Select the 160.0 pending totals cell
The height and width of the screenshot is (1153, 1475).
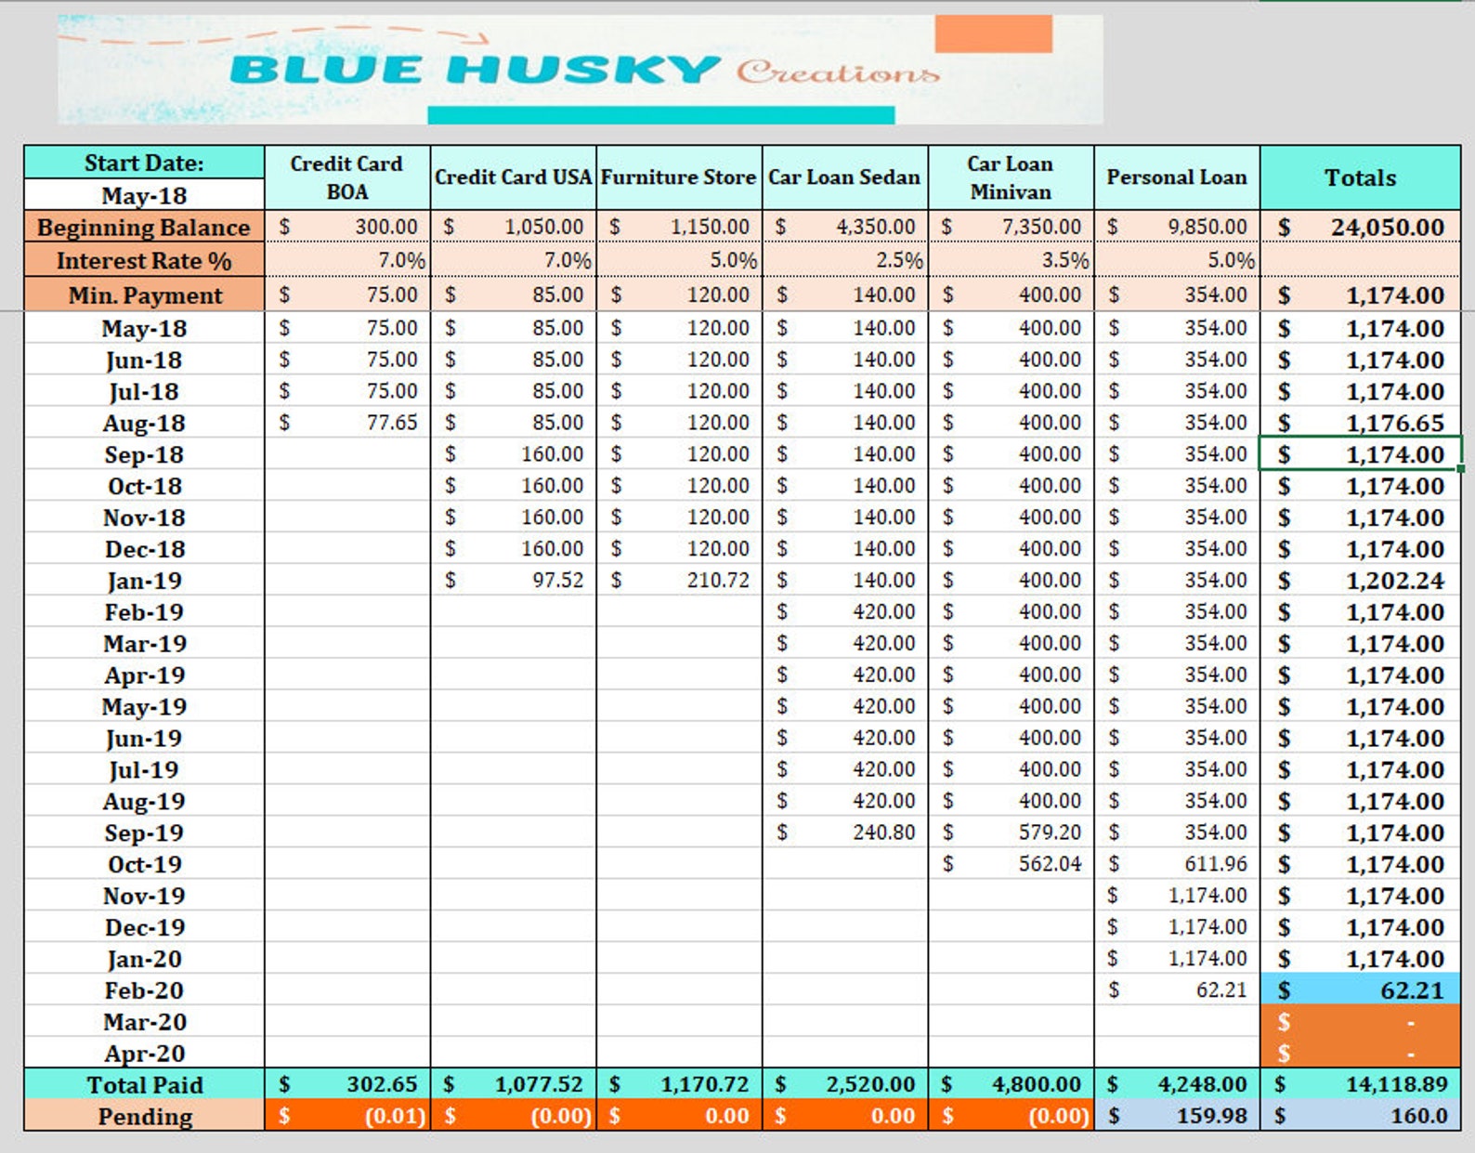click(x=1360, y=1116)
